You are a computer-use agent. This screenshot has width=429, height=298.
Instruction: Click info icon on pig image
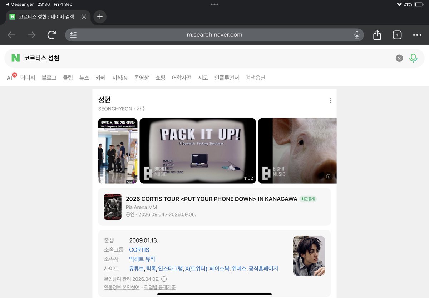tap(328, 176)
